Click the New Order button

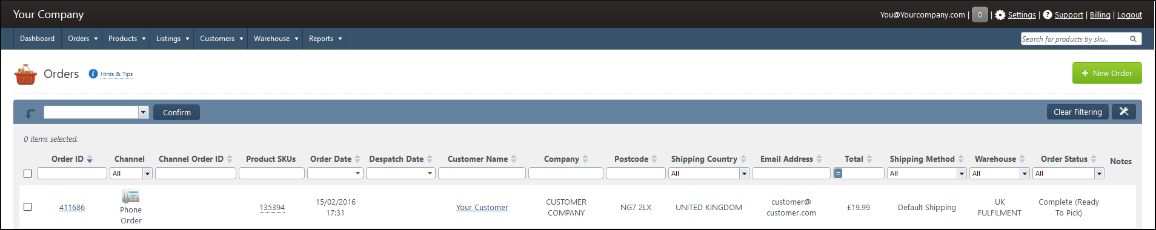click(x=1107, y=73)
